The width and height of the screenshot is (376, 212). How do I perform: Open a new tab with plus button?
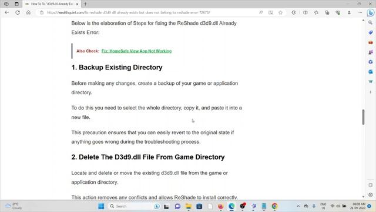tap(85, 4)
